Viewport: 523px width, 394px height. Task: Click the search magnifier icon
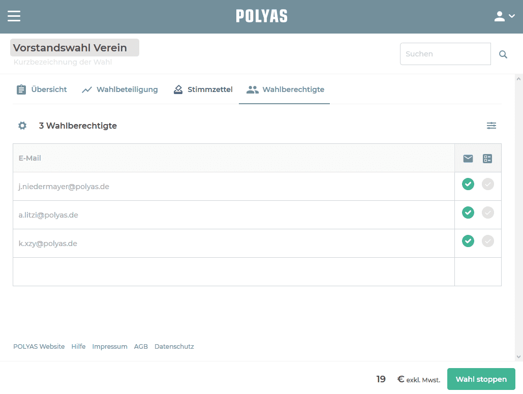click(x=503, y=54)
